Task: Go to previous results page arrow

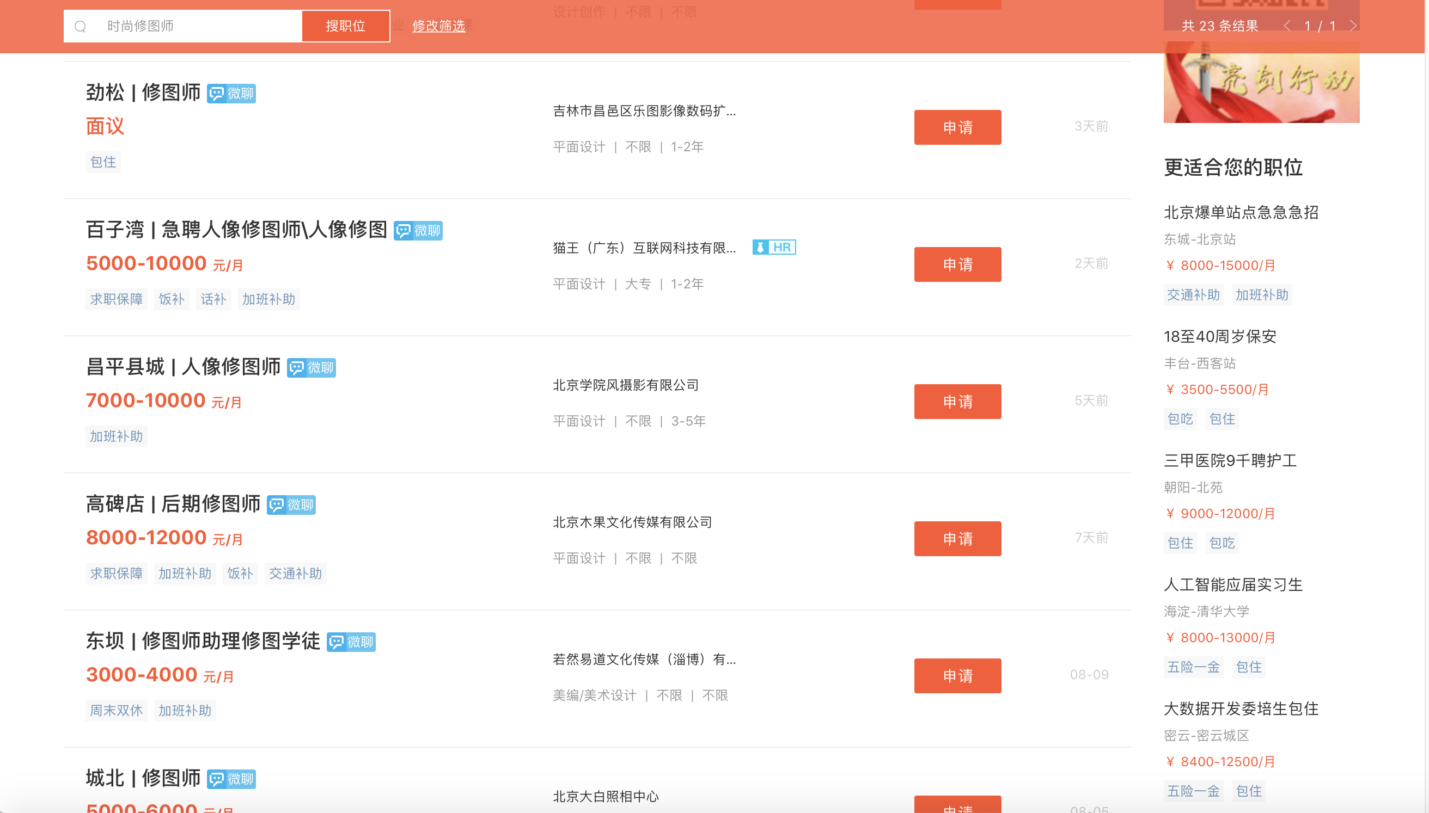Action: coord(1287,26)
